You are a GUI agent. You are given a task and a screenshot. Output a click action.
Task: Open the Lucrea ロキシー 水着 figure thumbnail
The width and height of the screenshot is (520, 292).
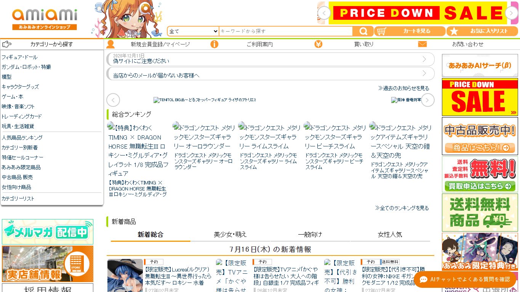[x=125, y=276]
